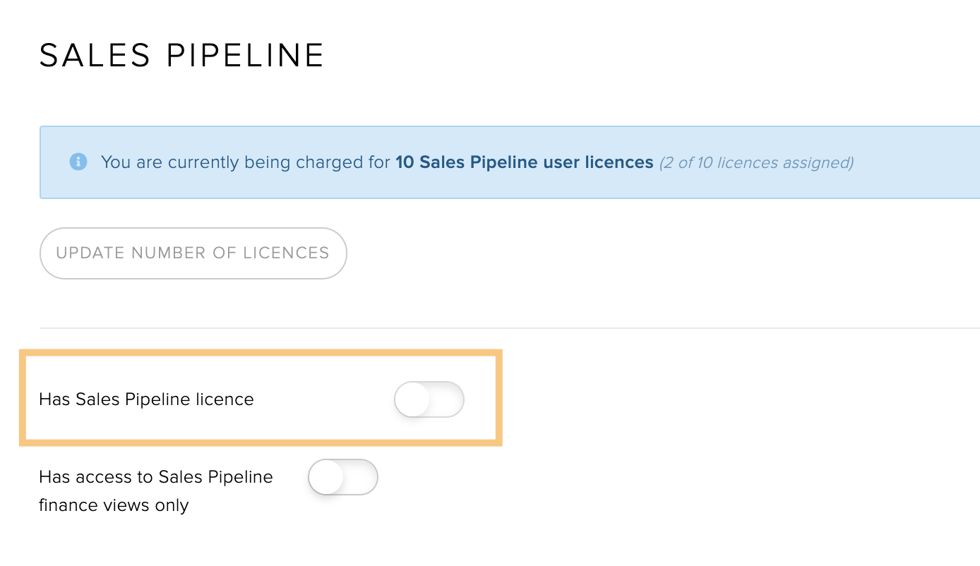Click the word LICENCES on the update button

point(285,253)
